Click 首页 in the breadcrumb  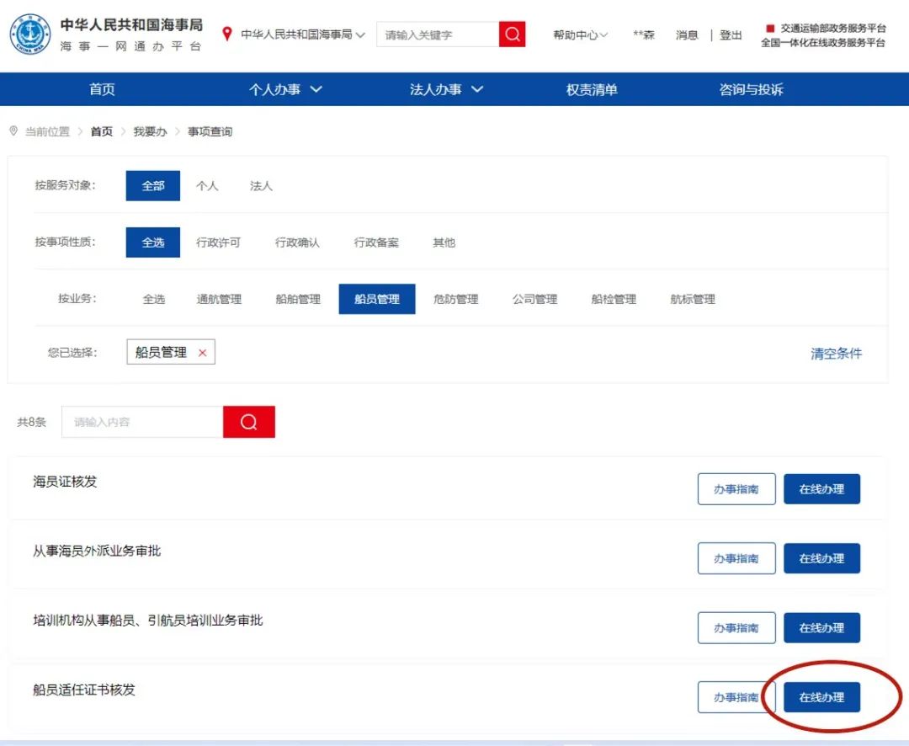point(102,131)
